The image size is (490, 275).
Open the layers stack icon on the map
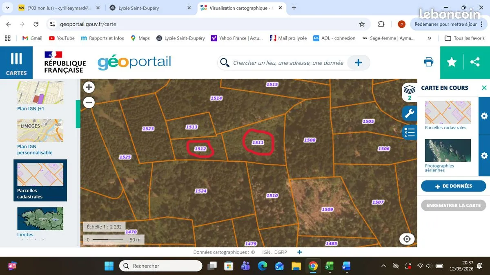point(409,91)
